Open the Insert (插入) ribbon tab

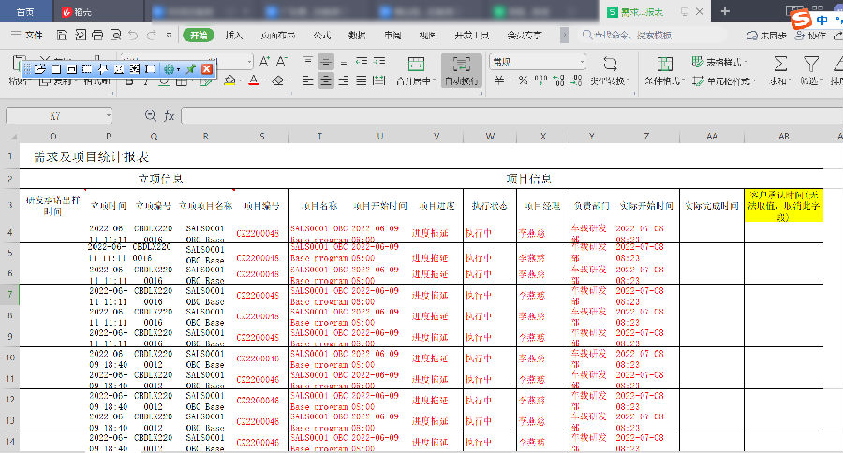tap(234, 35)
